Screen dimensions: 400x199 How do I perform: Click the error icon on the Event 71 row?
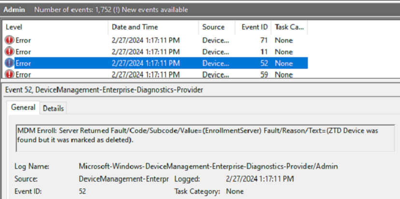tap(10, 40)
